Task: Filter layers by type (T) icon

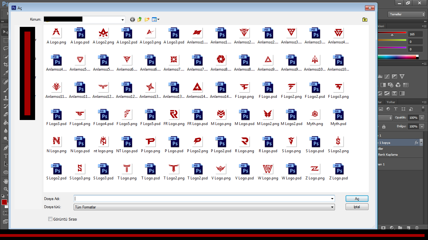Action: (x=396, y=109)
